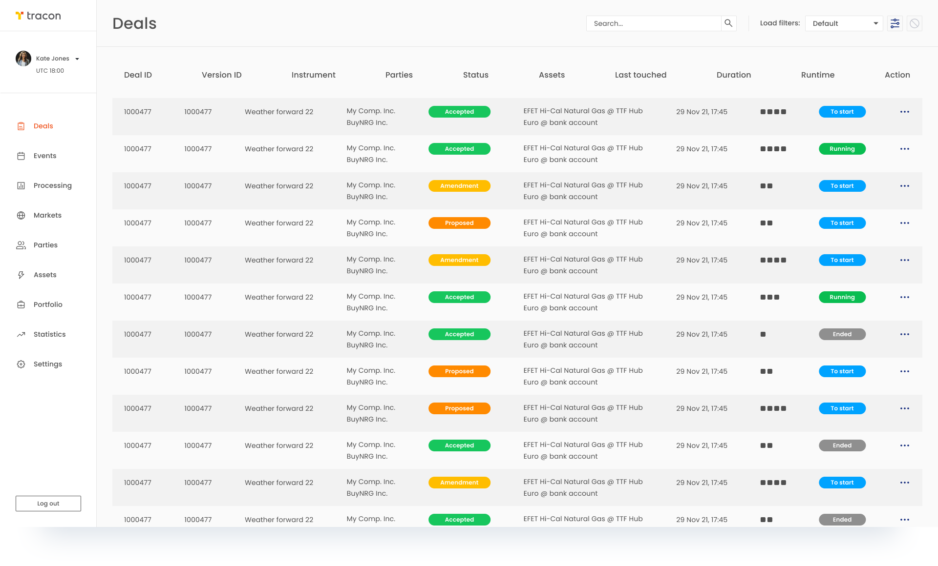The height and width of the screenshot is (566, 938).
Task: Select the Events calendar icon
Action: pos(21,156)
